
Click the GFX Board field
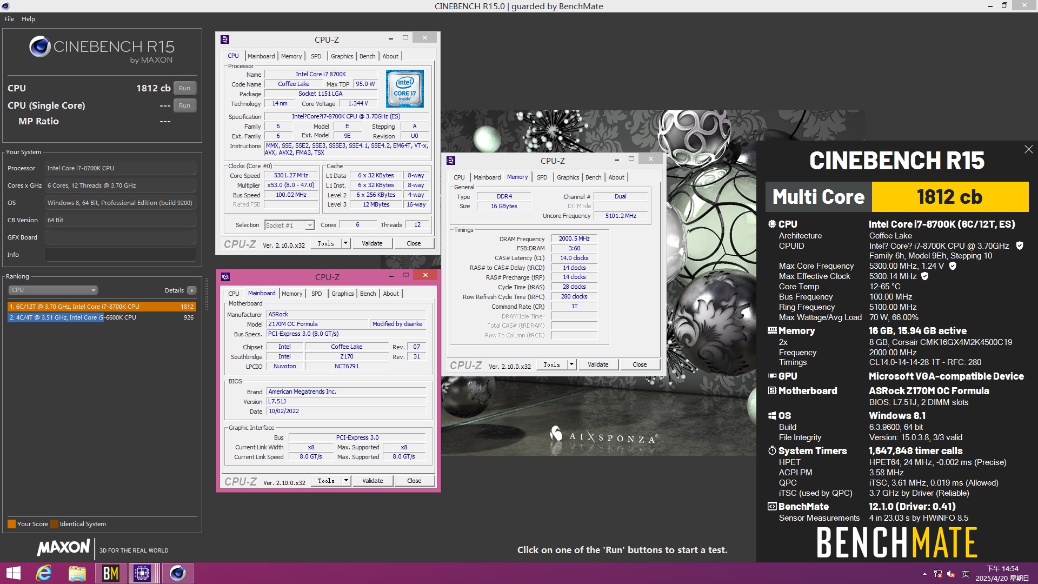tap(120, 237)
